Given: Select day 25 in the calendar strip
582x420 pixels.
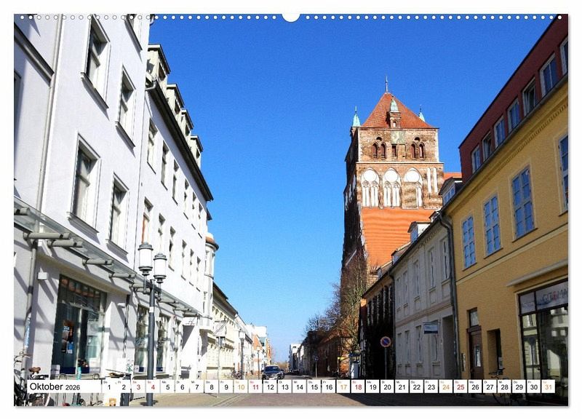Looking at the screenshot, I should (461, 387).
